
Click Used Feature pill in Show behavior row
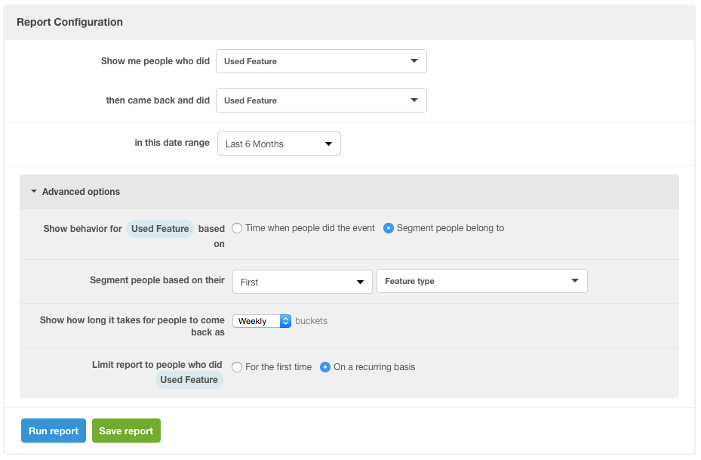pos(160,229)
